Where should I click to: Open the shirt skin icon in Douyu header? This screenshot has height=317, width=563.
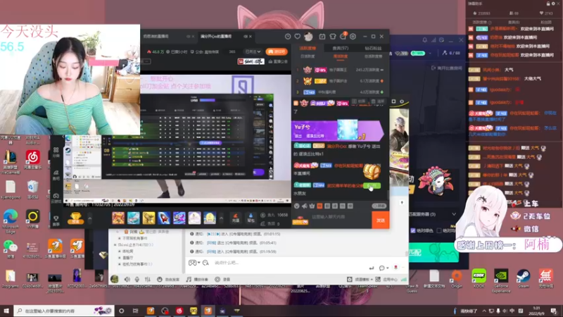coord(332,37)
